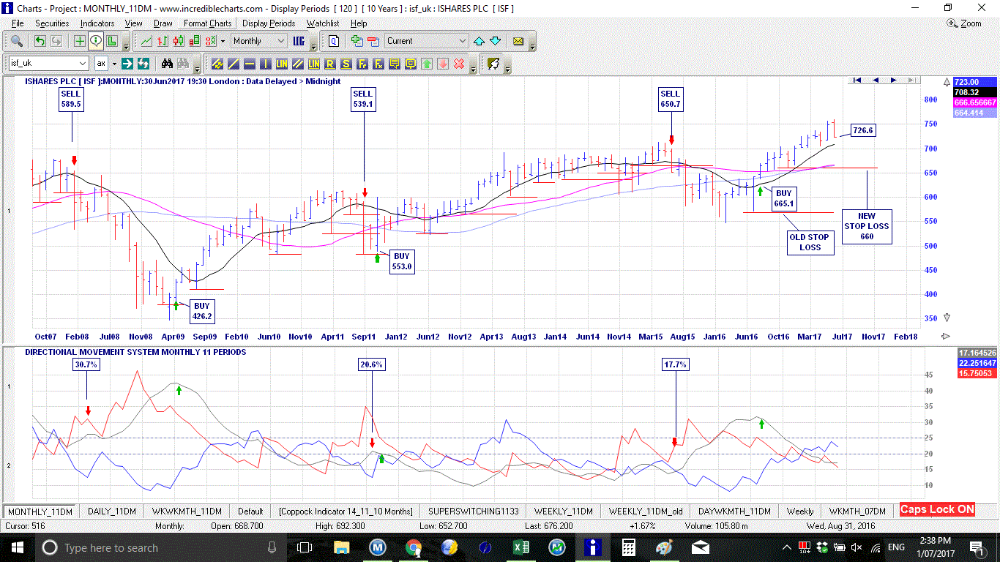The width and height of the screenshot is (1000, 562).
Task: Click the red 15.75053 indicator legend box
Action: click(977, 373)
